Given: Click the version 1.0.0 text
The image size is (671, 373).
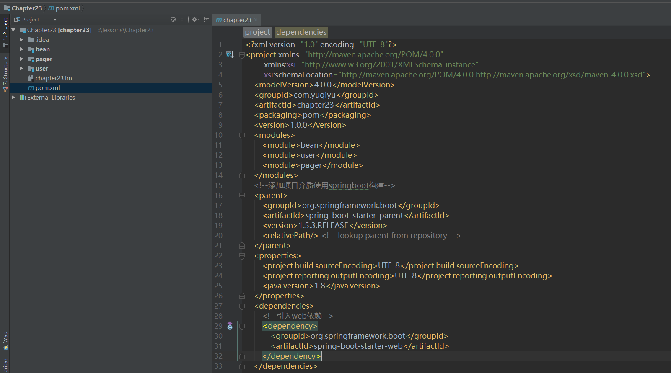Looking at the screenshot, I should [299, 125].
